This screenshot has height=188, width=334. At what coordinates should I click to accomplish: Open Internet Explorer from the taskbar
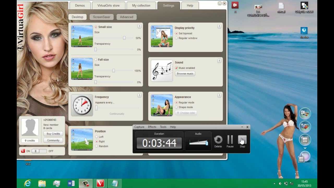27,183
